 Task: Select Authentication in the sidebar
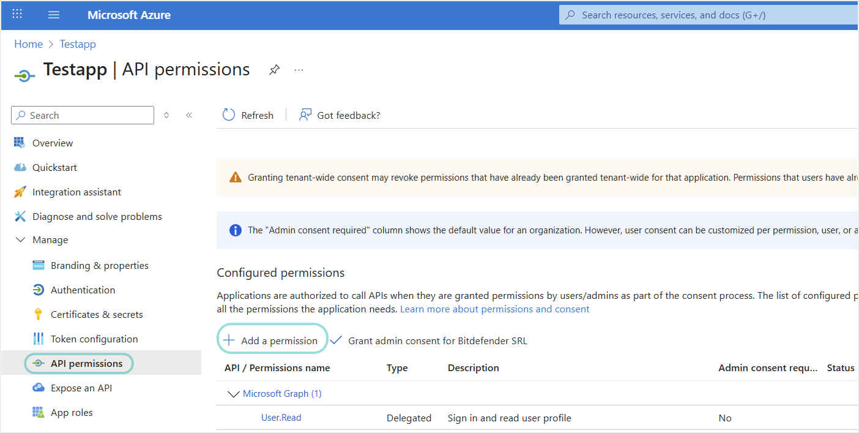click(x=83, y=290)
